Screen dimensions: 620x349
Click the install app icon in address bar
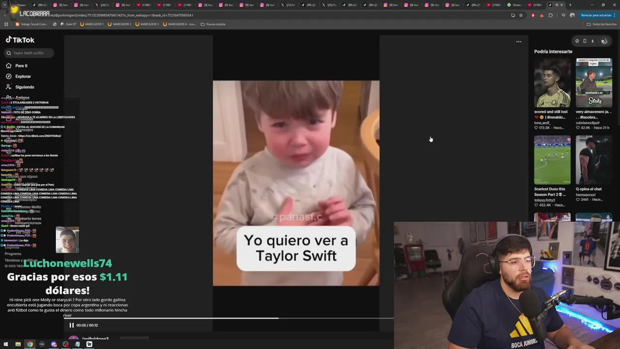[x=513, y=15]
